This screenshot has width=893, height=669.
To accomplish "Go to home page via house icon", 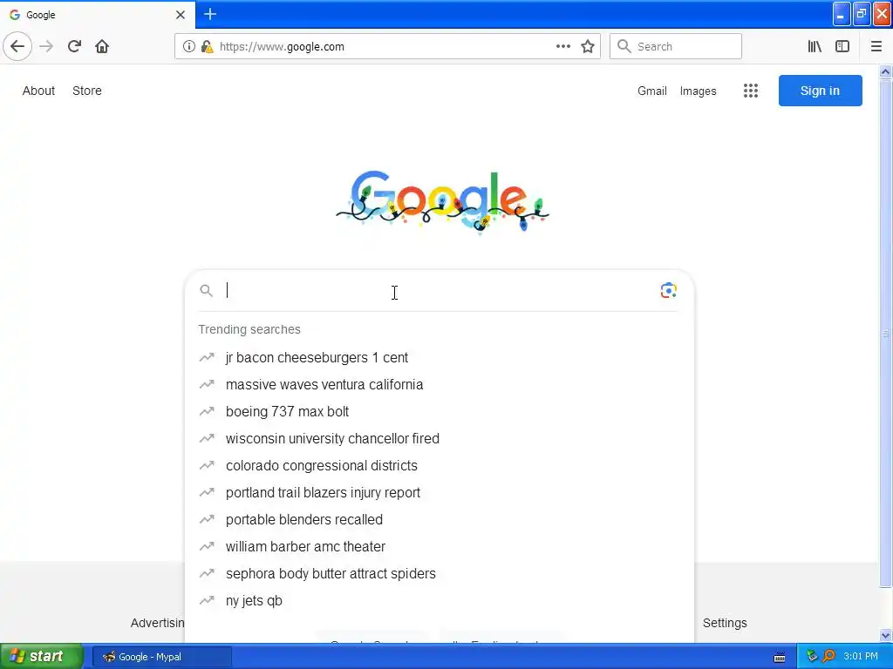I will [x=102, y=47].
